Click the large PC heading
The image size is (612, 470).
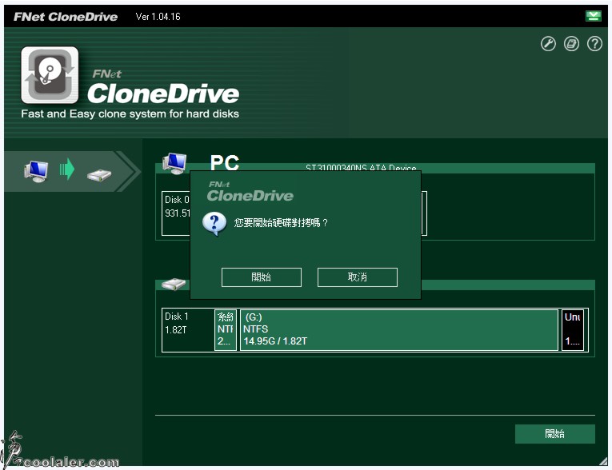(225, 162)
